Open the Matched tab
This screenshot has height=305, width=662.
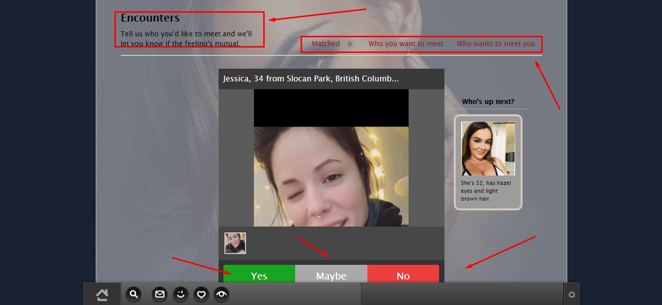tap(326, 44)
